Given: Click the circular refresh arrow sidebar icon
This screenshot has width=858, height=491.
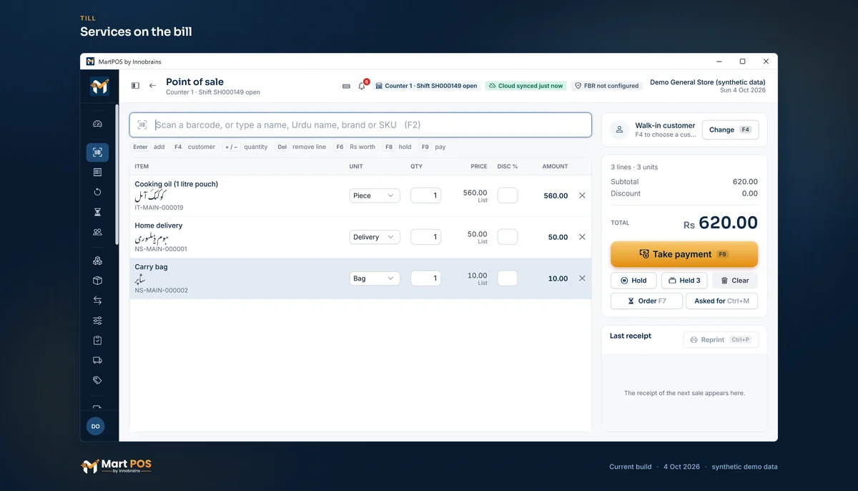Looking at the screenshot, I should [x=97, y=192].
